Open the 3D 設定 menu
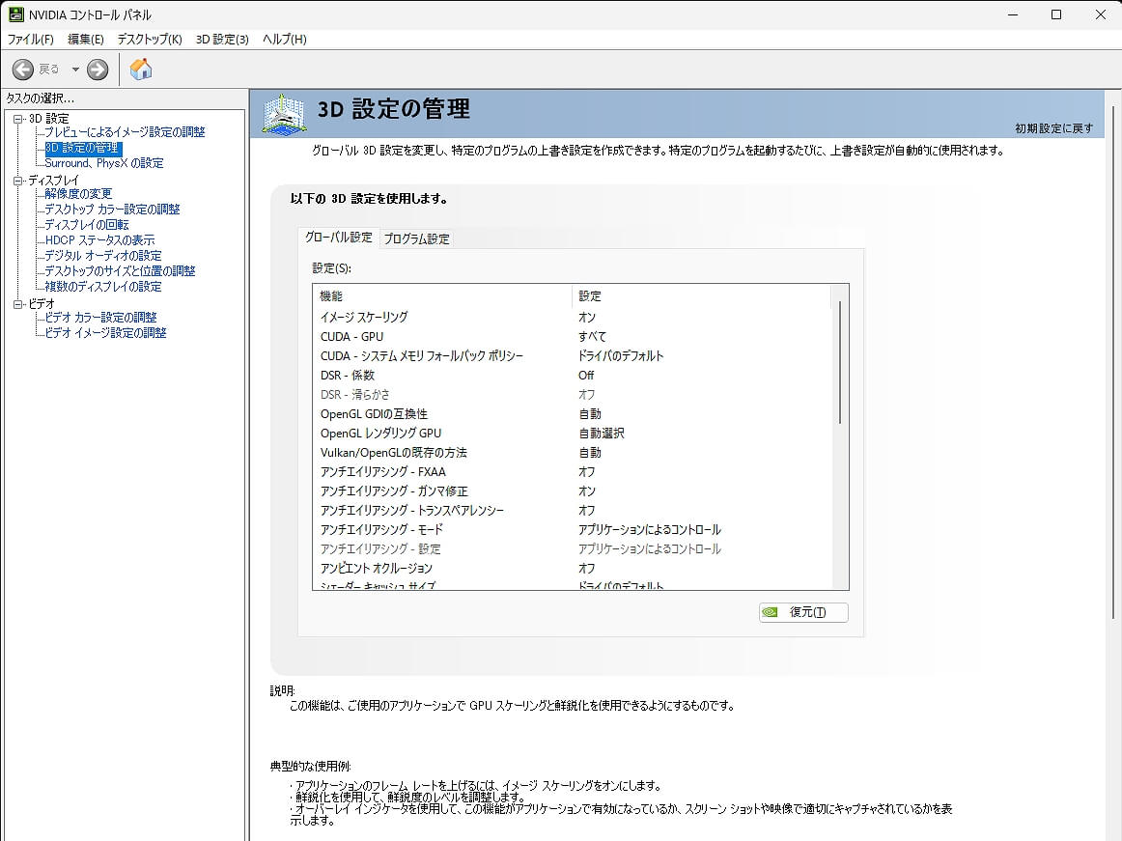 click(223, 40)
